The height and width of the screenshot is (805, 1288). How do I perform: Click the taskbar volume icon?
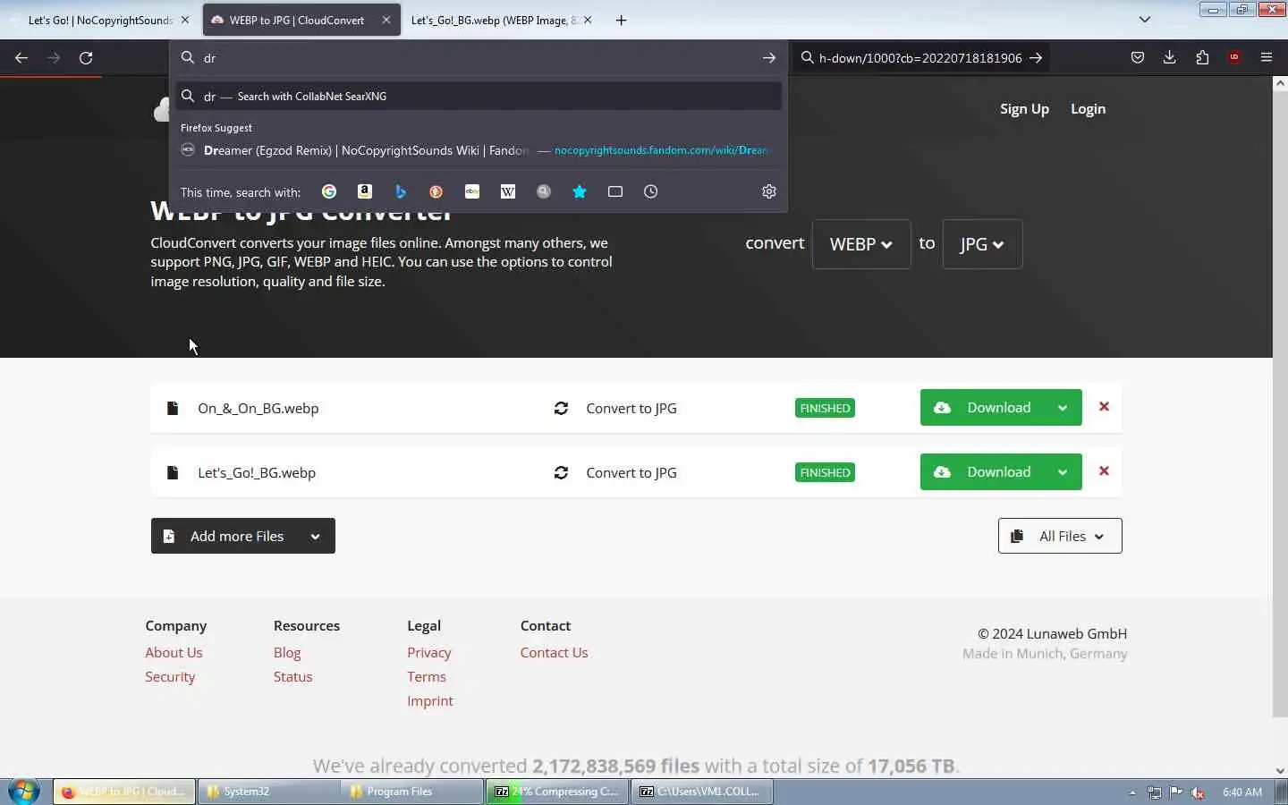(1199, 792)
